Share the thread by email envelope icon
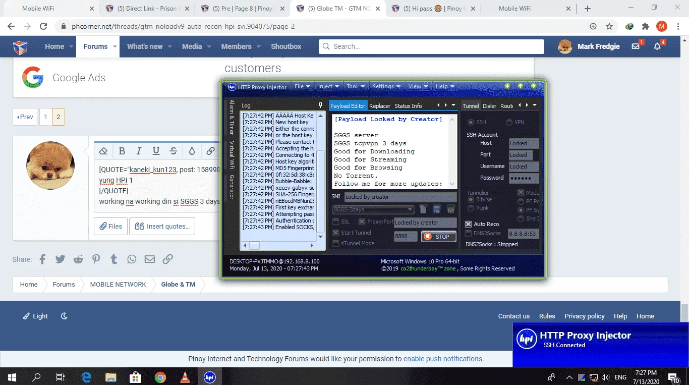 click(x=150, y=259)
